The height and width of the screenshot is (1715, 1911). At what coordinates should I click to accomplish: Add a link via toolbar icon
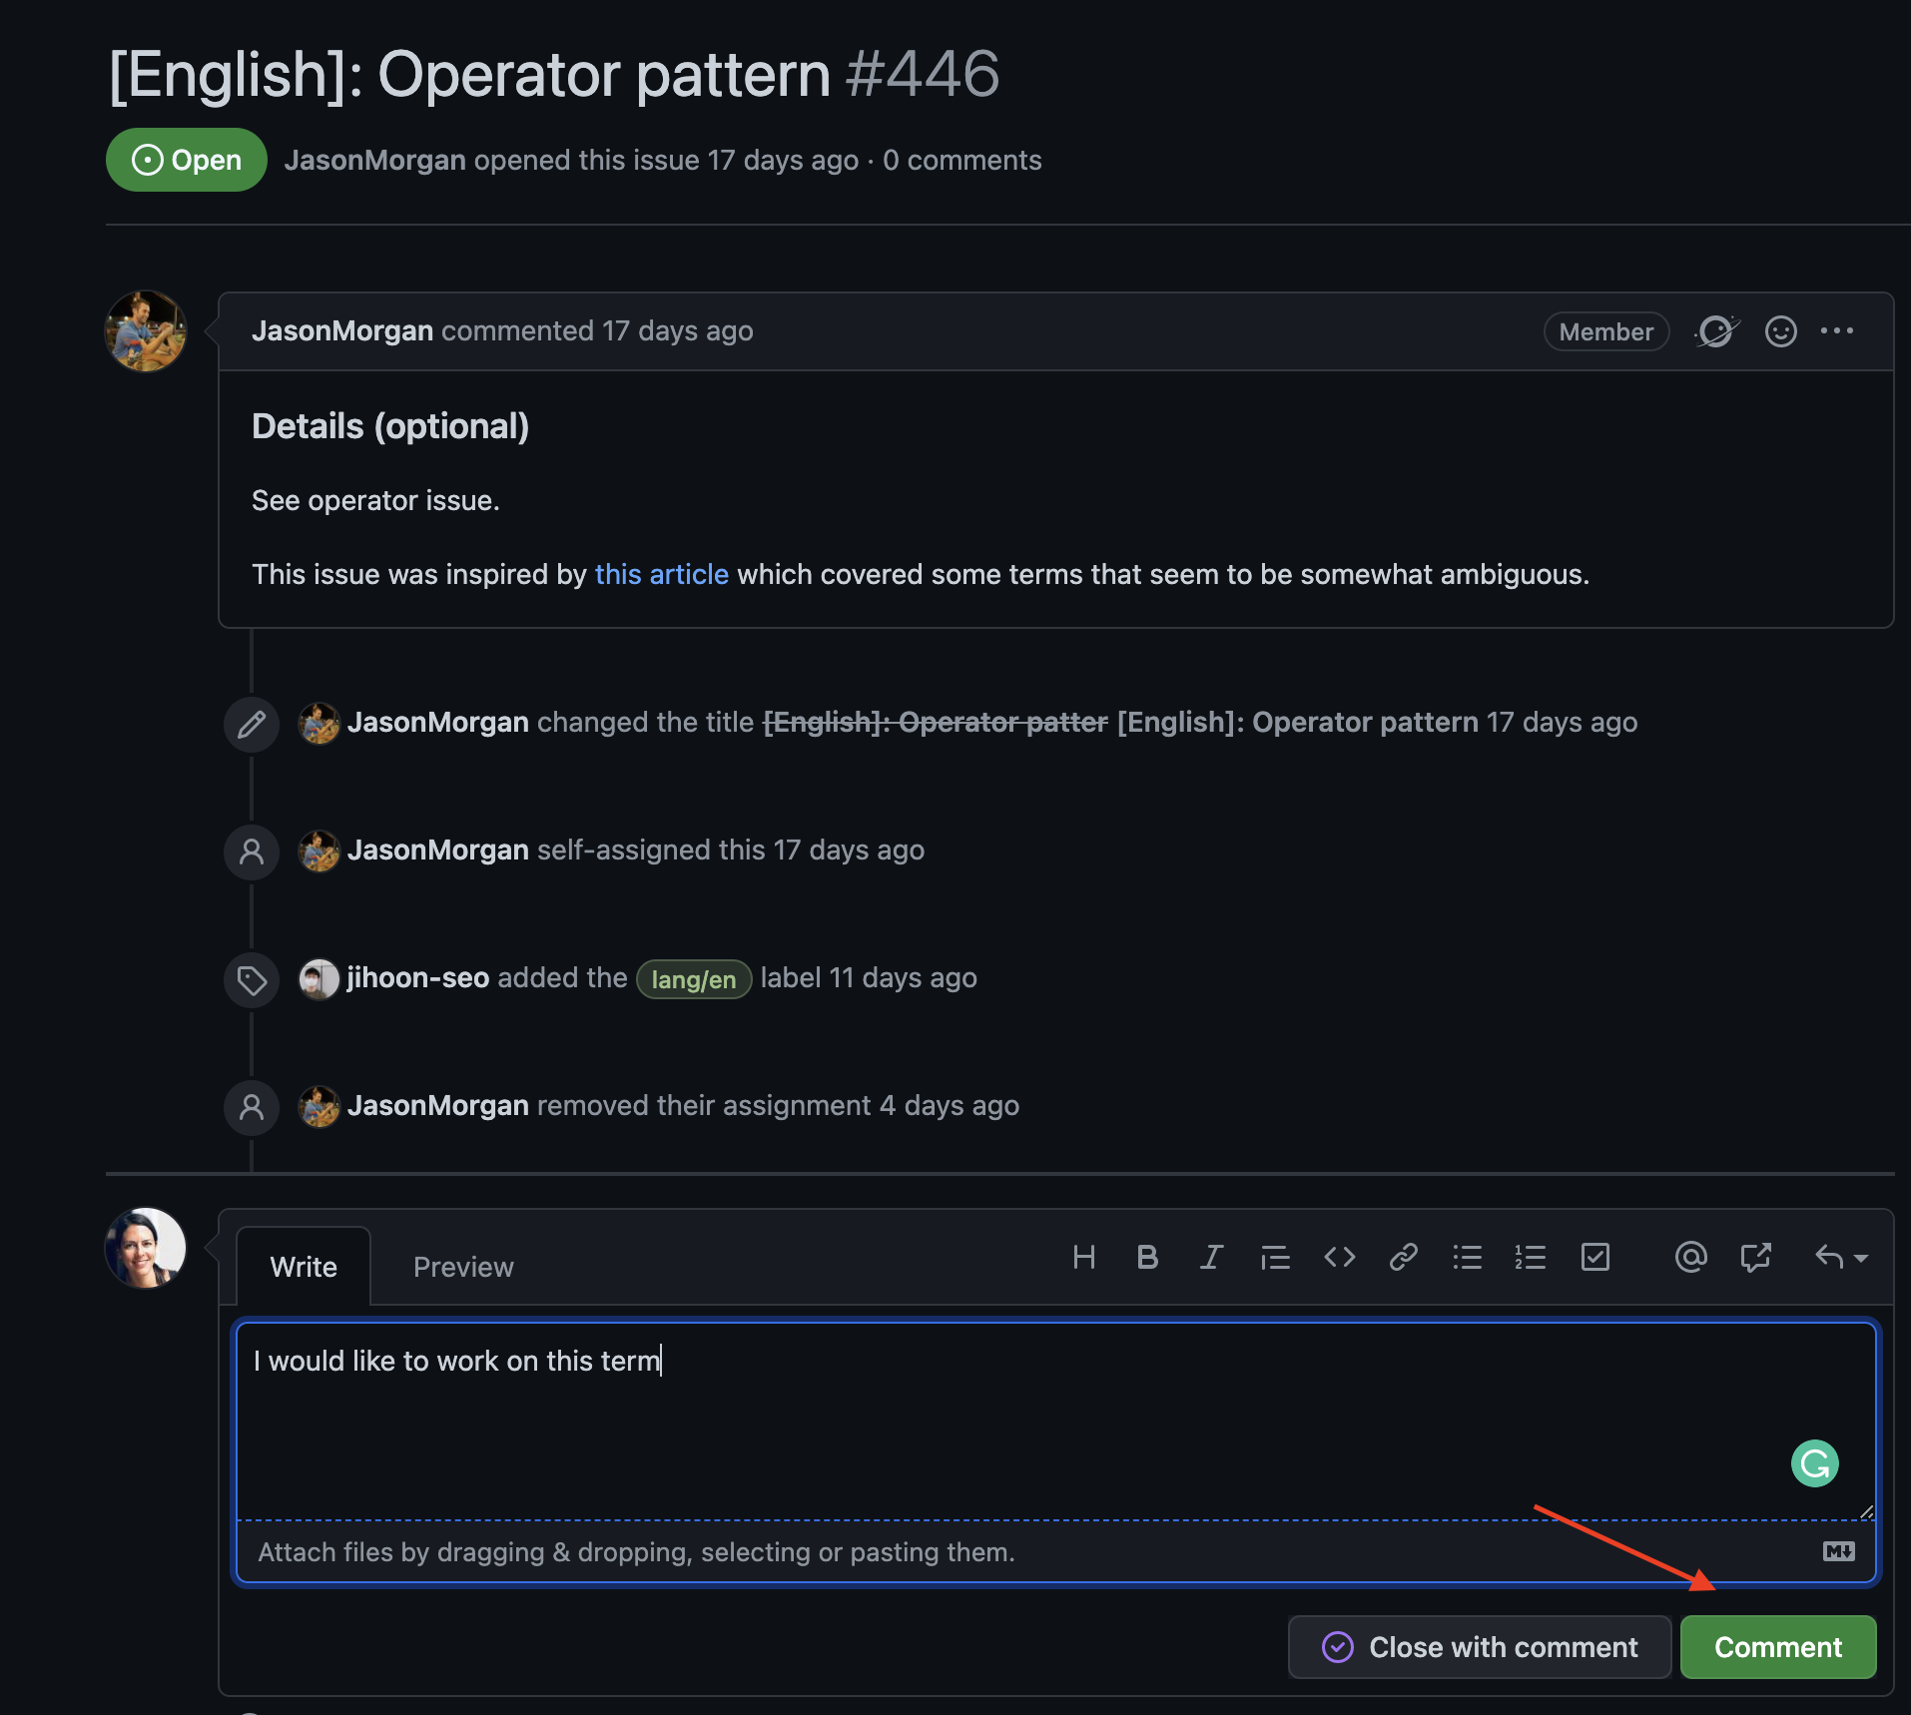click(x=1403, y=1257)
